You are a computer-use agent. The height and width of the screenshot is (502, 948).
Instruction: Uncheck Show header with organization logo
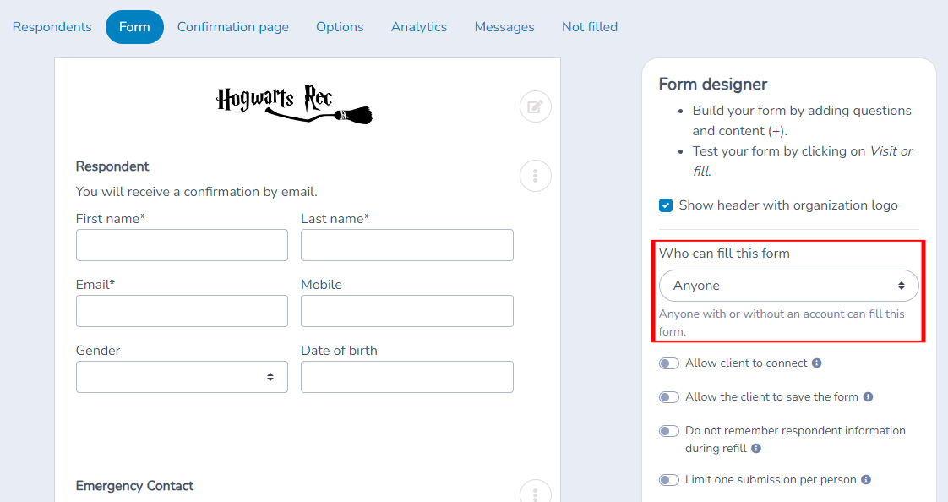pyautogui.click(x=666, y=205)
